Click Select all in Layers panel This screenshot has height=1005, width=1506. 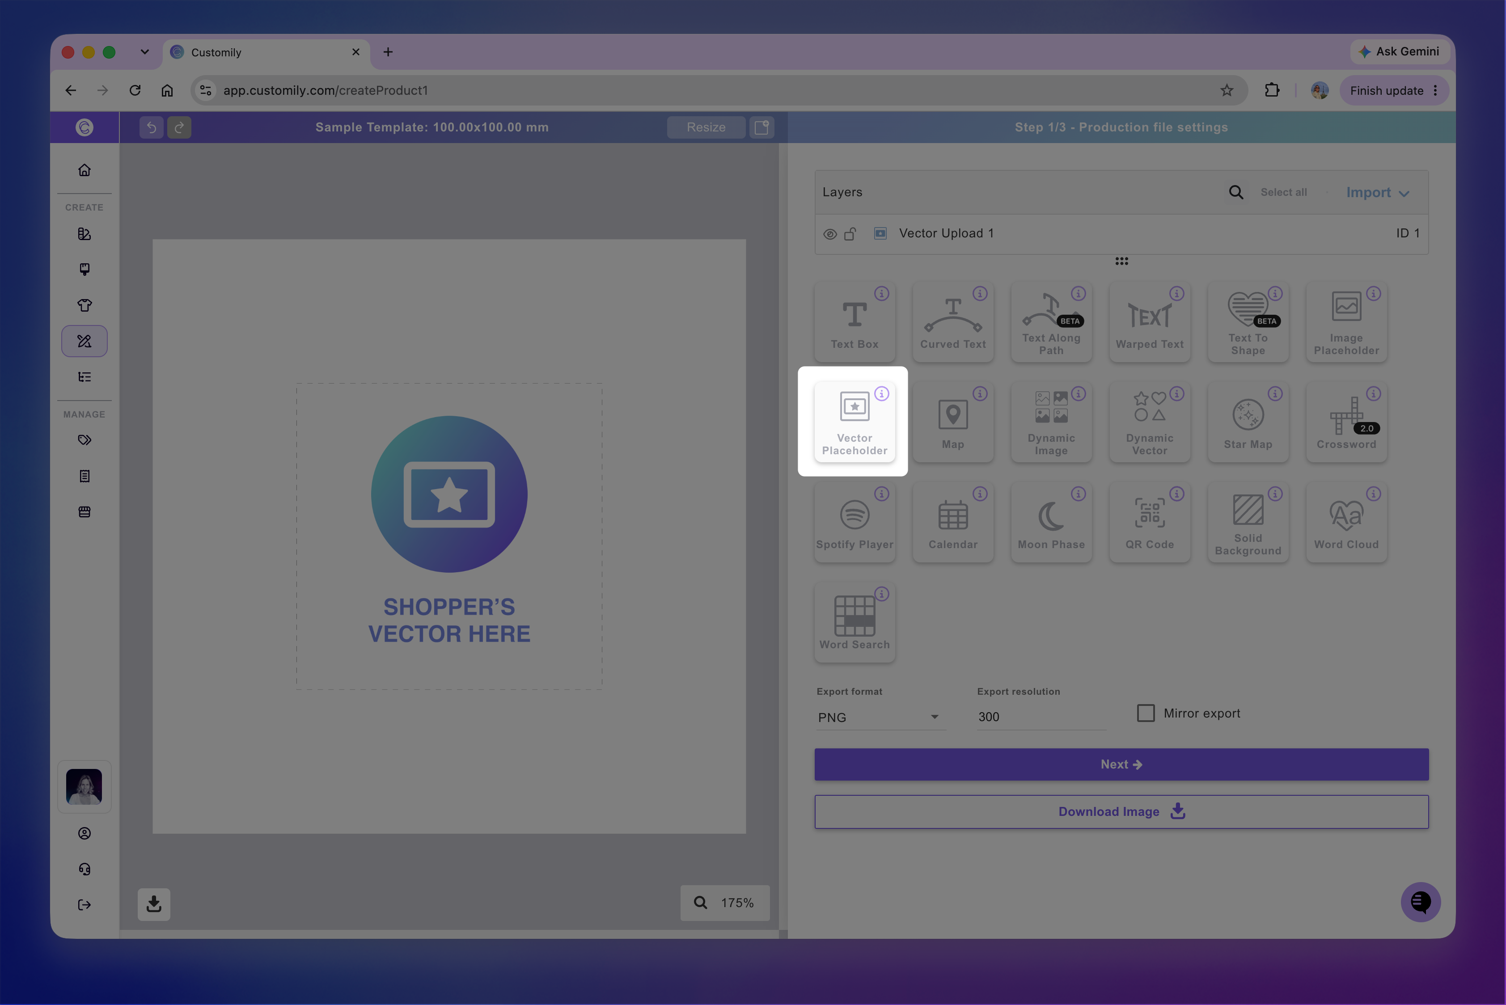click(1283, 192)
